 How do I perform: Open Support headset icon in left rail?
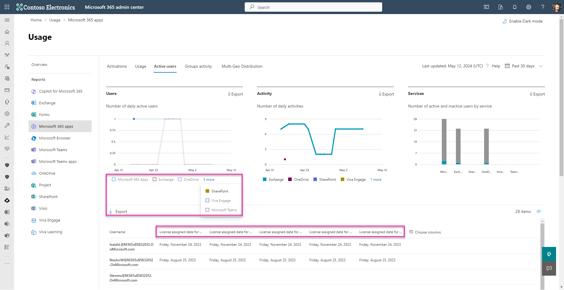7,102
